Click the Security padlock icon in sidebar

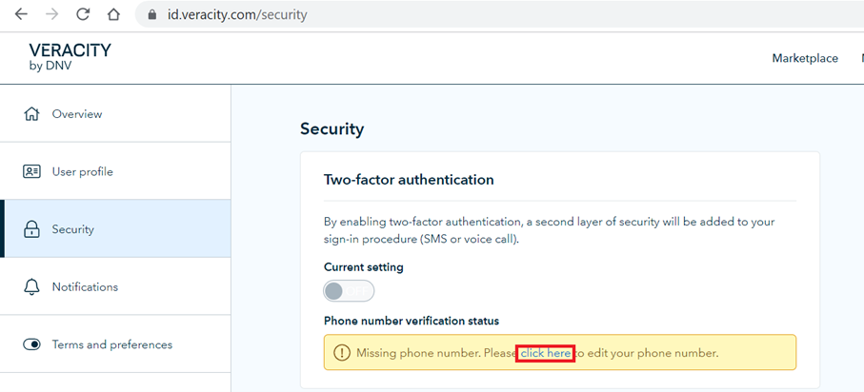(32, 229)
